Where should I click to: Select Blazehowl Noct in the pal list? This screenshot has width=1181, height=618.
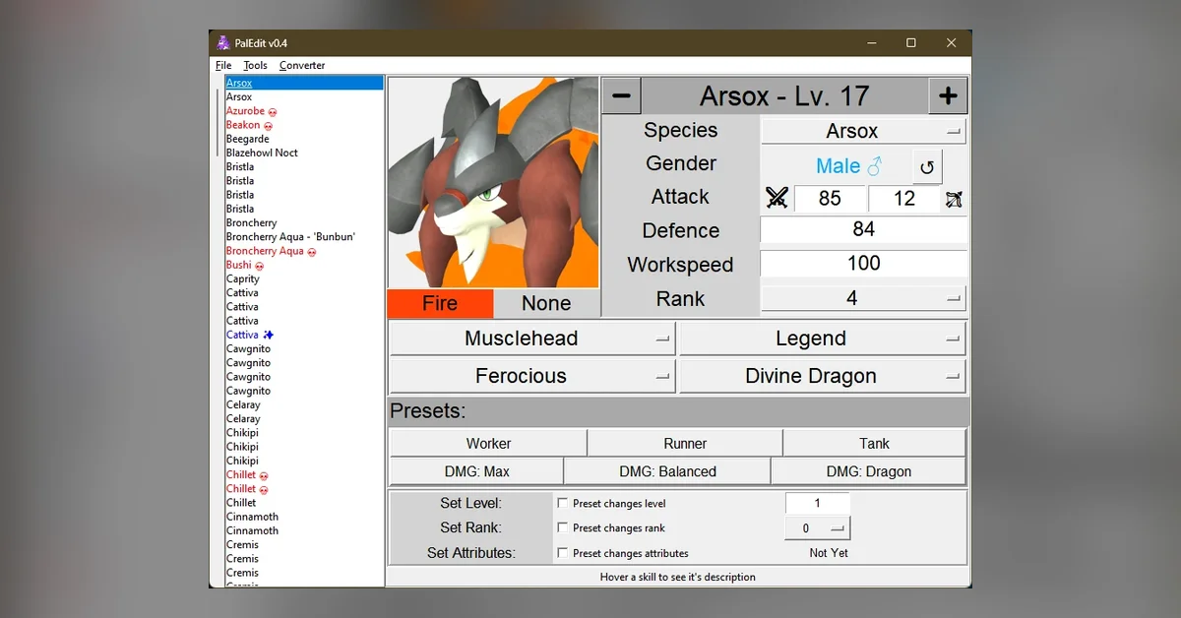tap(262, 153)
